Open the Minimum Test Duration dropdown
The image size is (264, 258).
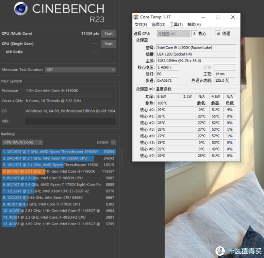pos(80,70)
